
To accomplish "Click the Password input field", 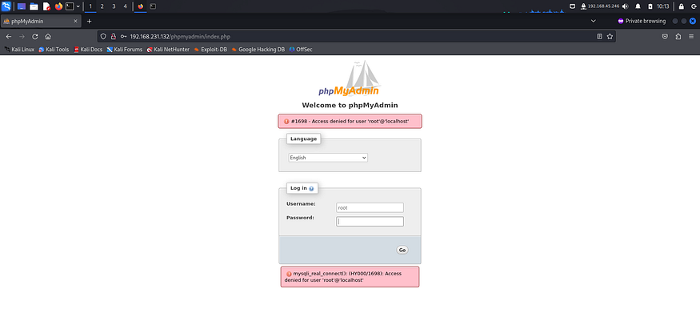I will coord(370,222).
